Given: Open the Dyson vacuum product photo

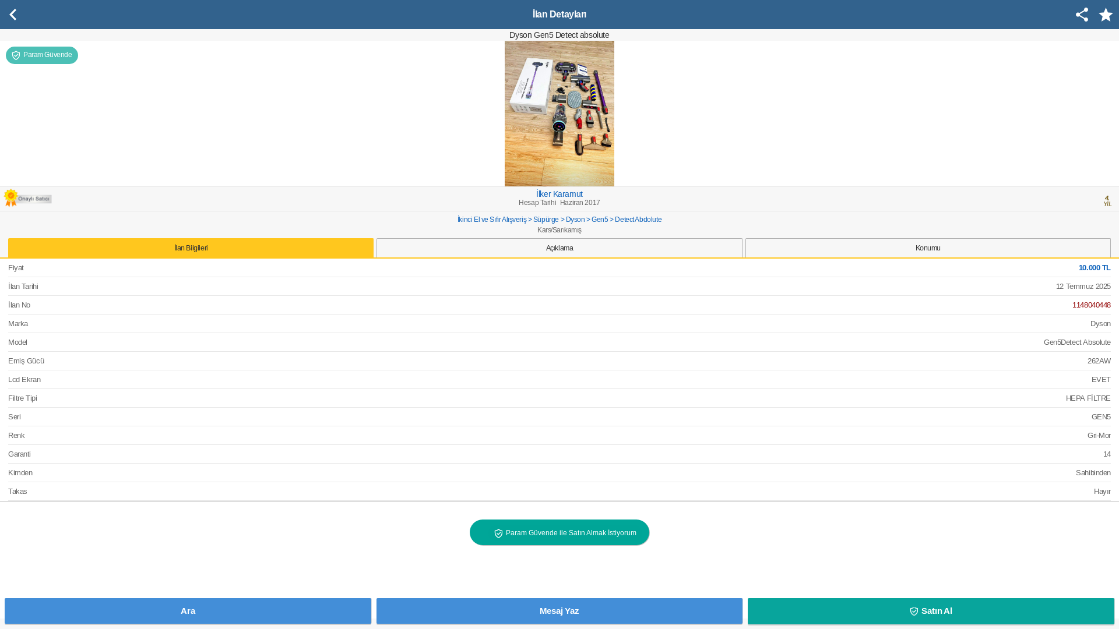Looking at the screenshot, I should (559, 114).
